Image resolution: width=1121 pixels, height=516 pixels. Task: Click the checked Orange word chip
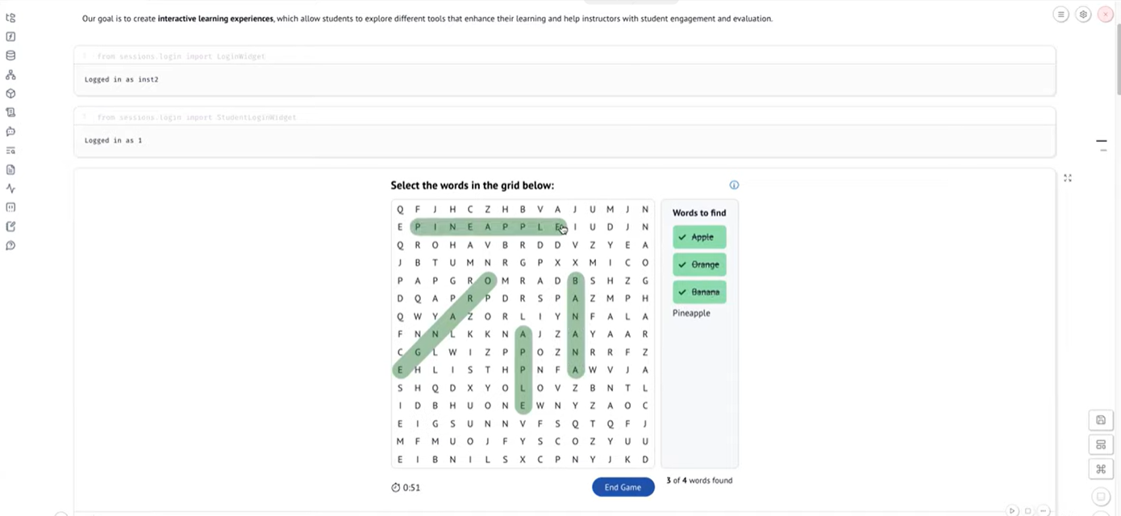pos(699,264)
